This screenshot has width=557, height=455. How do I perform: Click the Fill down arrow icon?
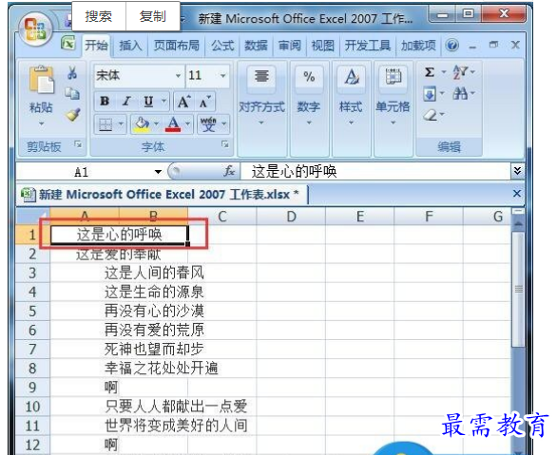click(x=430, y=94)
